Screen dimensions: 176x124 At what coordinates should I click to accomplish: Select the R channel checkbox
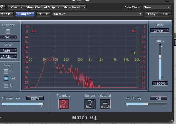(x=6, y=86)
